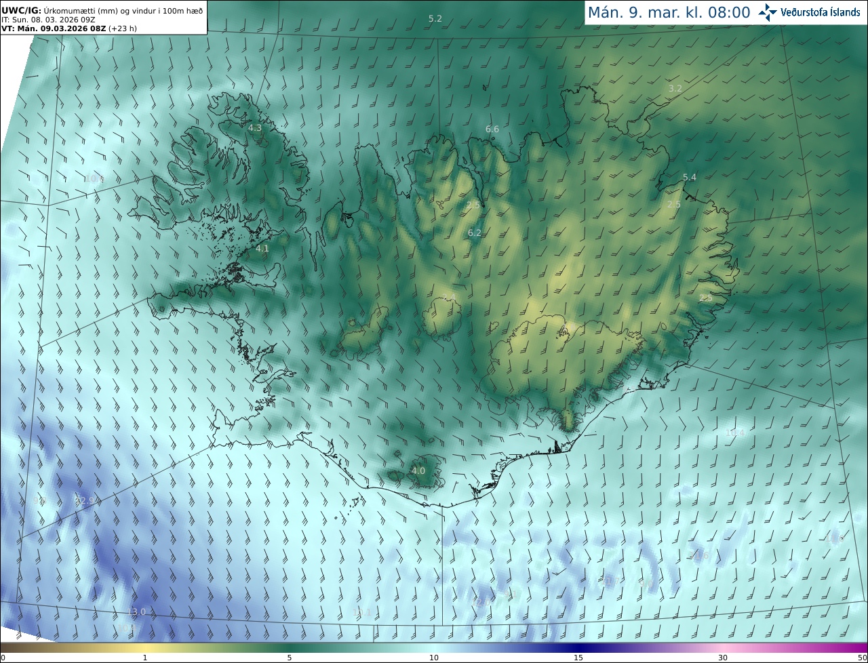This screenshot has width=868, height=663.
Task: Click the "VT: Mán. 09.03.2026 08Z (+23 h)" line
Action: point(69,28)
